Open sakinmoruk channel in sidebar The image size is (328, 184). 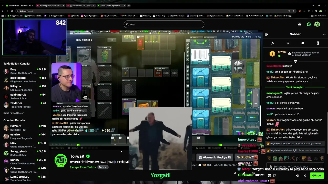click(25, 96)
